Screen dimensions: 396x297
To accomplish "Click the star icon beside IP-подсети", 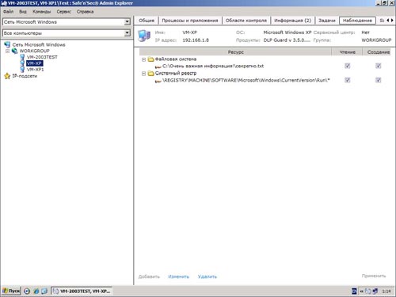I will point(7,76).
